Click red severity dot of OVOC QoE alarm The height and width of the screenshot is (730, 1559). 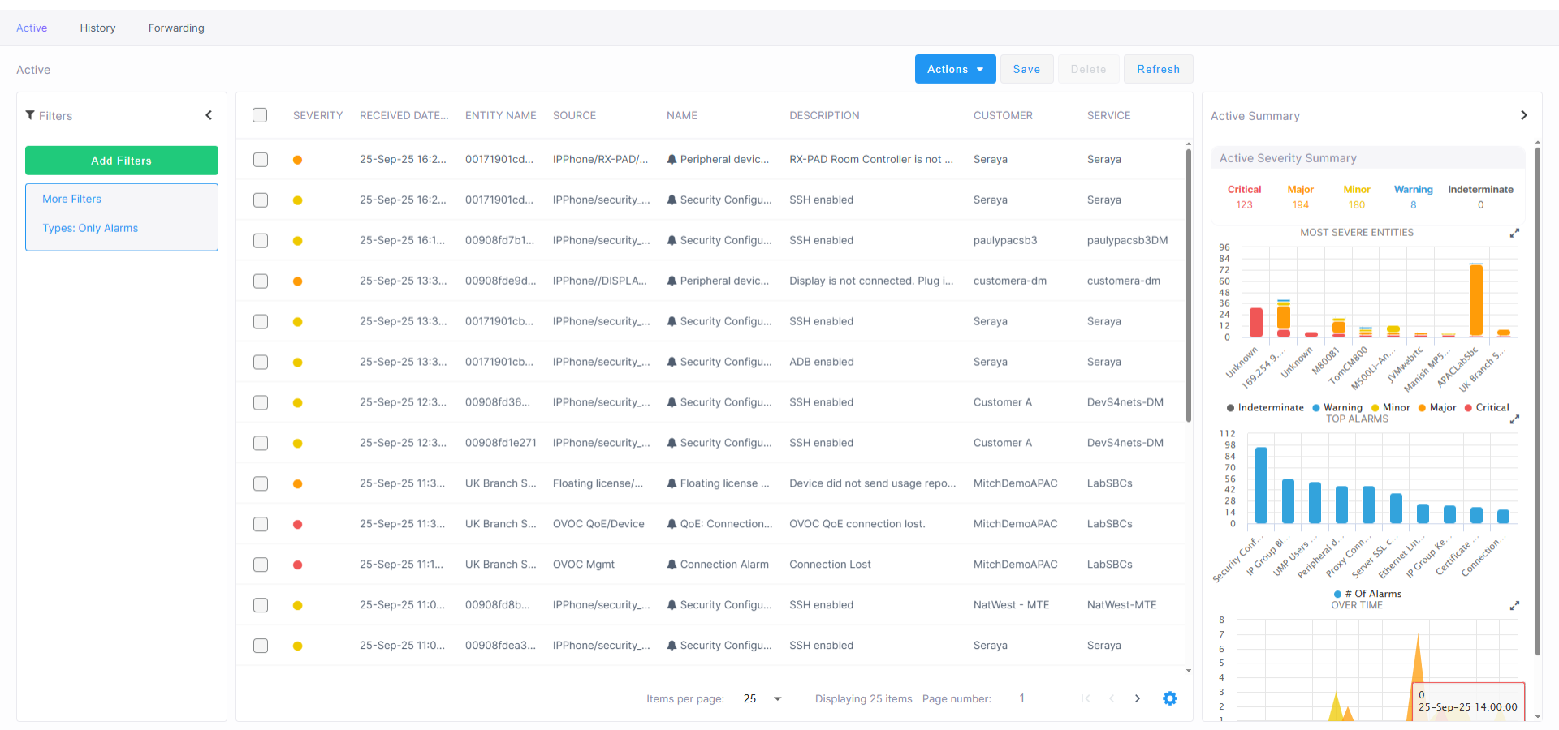pyautogui.click(x=297, y=524)
